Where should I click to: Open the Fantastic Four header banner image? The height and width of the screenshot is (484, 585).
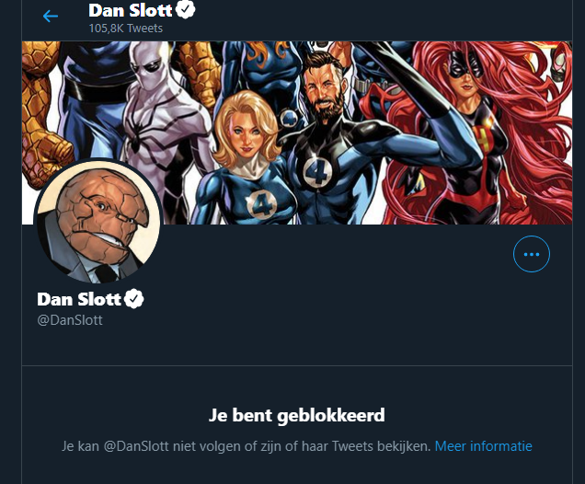pyautogui.click(x=297, y=133)
